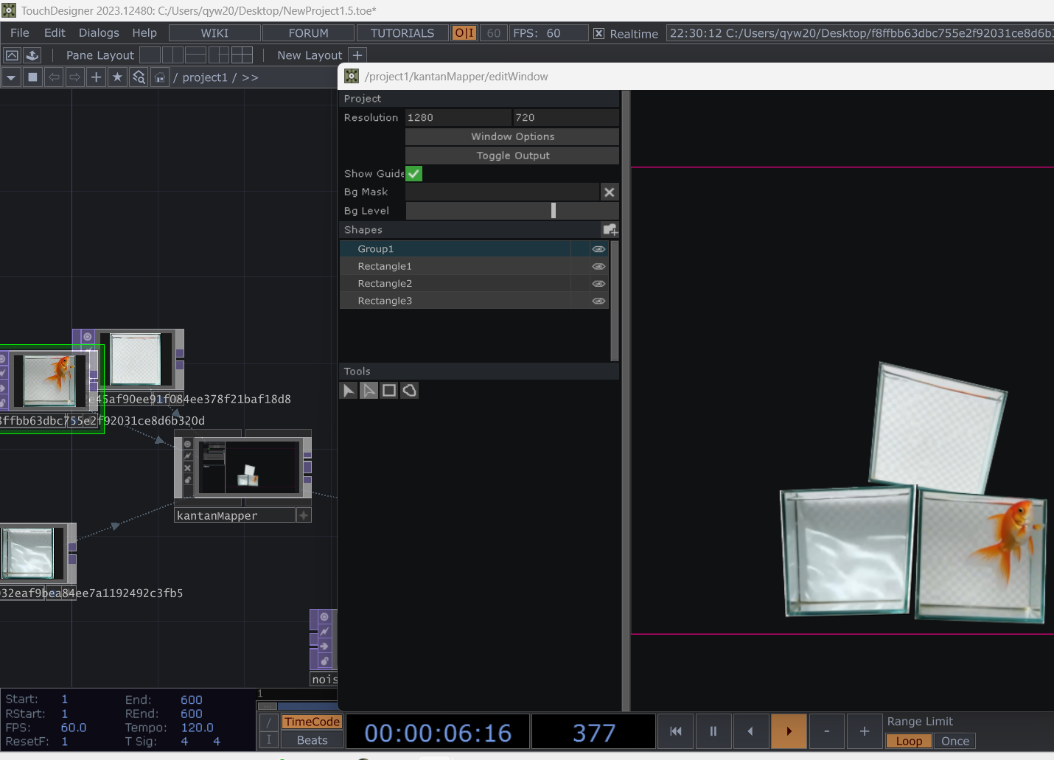Toggle visibility of Rectangle2 shape

598,283
